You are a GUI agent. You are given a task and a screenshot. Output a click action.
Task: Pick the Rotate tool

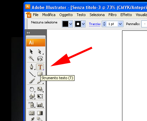(32, 89)
